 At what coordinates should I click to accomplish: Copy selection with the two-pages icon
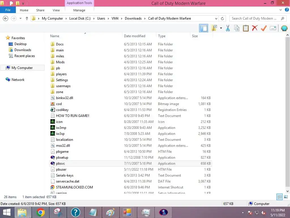[236, 28]
